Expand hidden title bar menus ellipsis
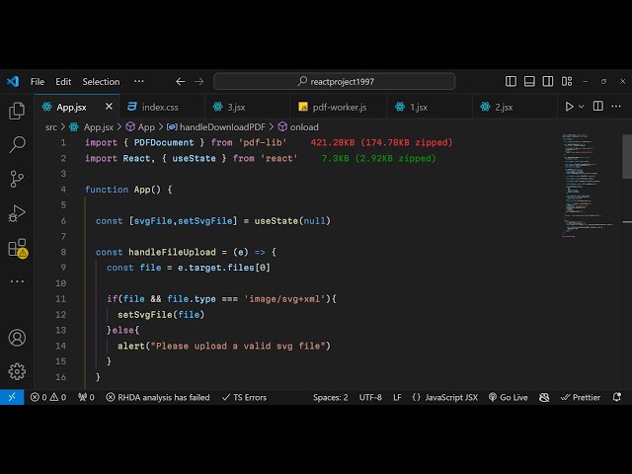 [139, 82]
